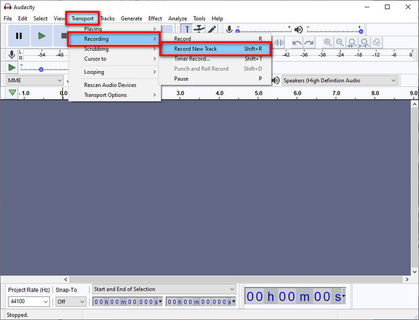Viewport: 419px width, 320px height.
Task: Click the timeline ruler at 5.0
Action: pyautogui.click(x=258, y=93)
